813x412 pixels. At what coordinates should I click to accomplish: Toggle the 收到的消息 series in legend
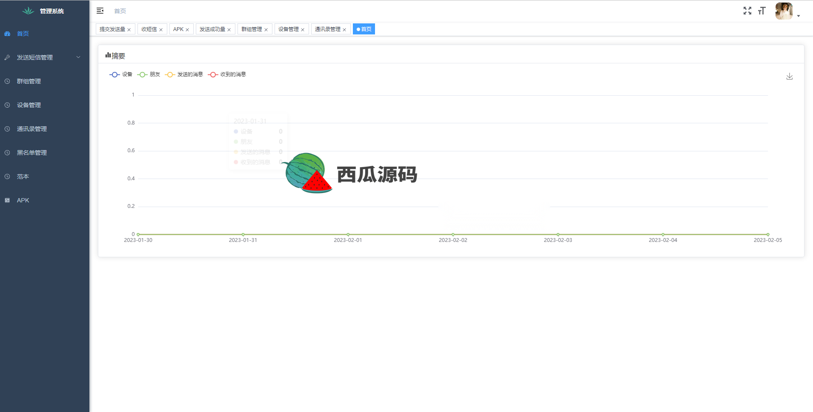pos(227,74)
